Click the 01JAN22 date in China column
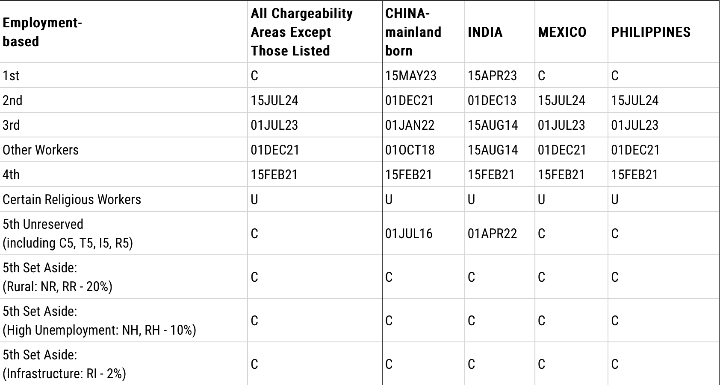 pos(410,125)
